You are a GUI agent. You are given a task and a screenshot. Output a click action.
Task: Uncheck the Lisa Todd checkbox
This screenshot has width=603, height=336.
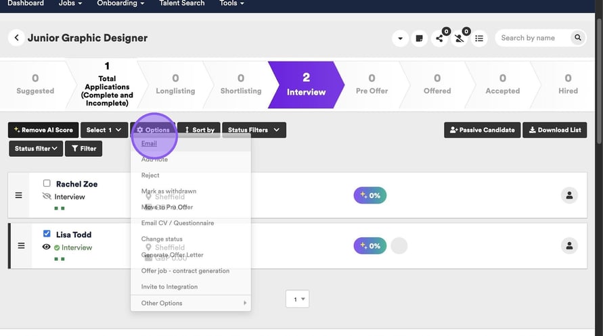coord(47,234)
